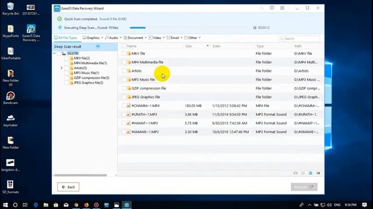Screen dimensions: 373x209
Task: Click the volume icon in system tray
Action: [329, 205]
